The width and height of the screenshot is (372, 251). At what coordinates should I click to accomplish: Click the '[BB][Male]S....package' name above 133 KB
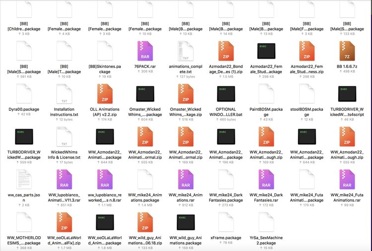coord(347,26)
